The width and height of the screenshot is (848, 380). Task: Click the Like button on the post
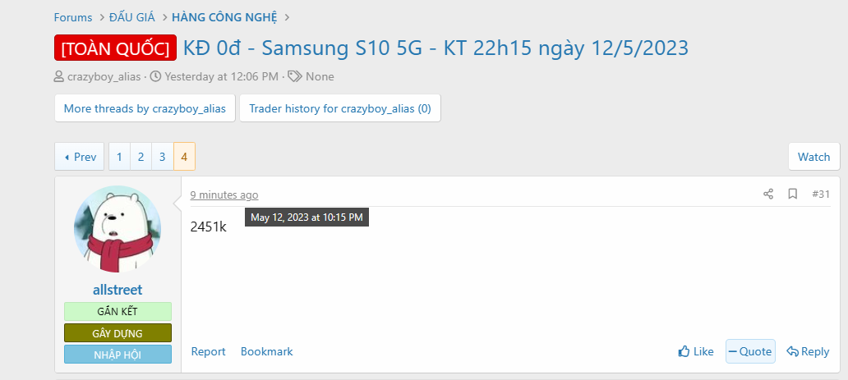[696, 351]
